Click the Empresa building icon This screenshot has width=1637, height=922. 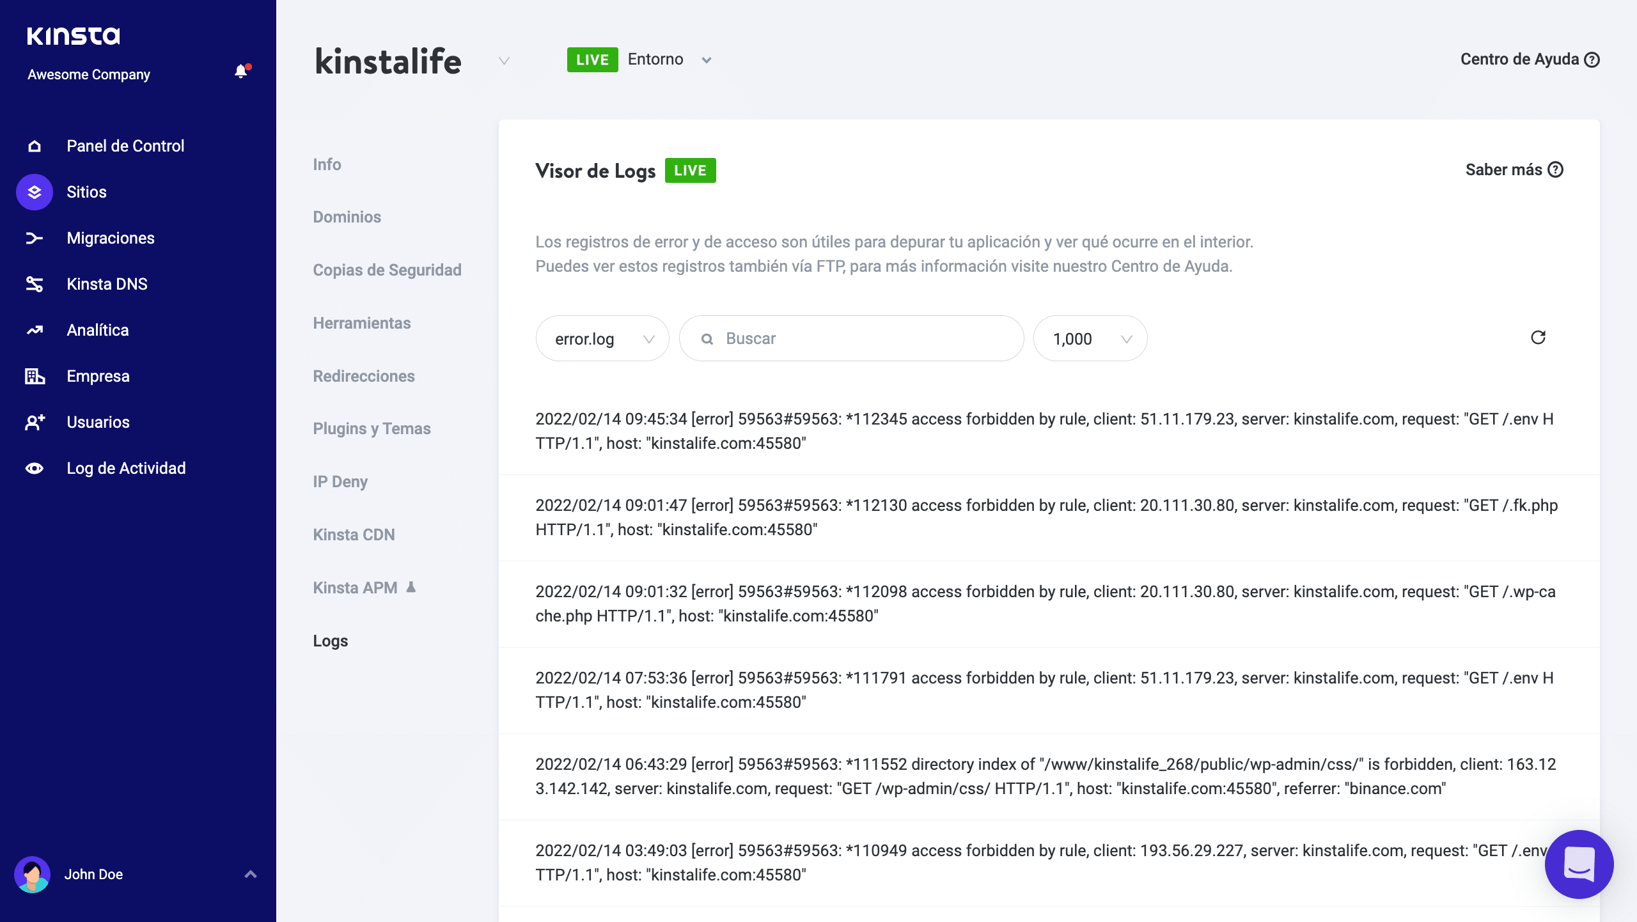click(x=35, y=376)
